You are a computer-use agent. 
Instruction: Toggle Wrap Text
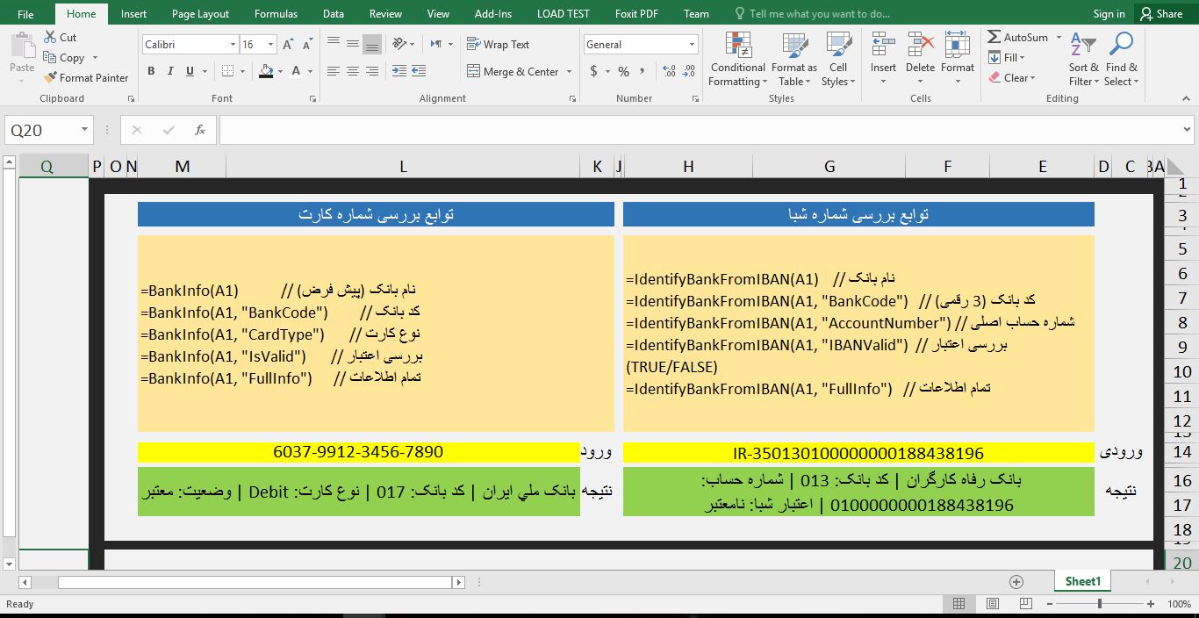click(x=499, y=44)
